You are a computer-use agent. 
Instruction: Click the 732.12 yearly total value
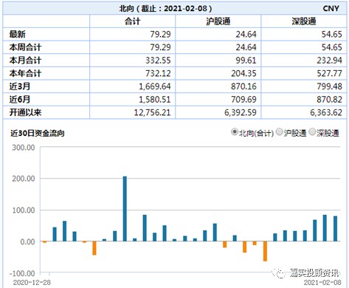pyautogui.click(x=158, y=73)
